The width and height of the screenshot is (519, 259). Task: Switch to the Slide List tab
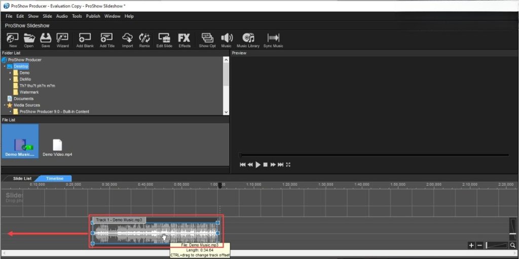(x=22, y=179)
